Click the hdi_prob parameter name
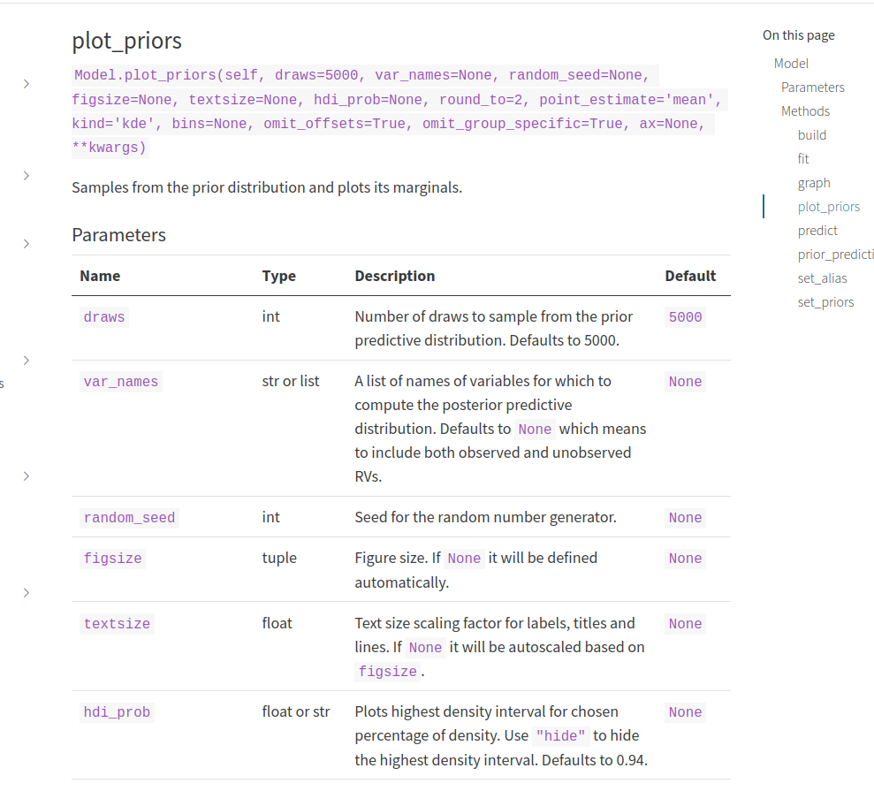 click(117, 711)
